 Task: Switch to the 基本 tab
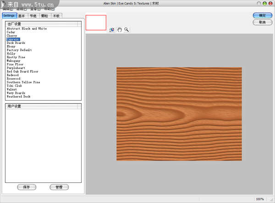pyautogui.click(x=22, y=16)
